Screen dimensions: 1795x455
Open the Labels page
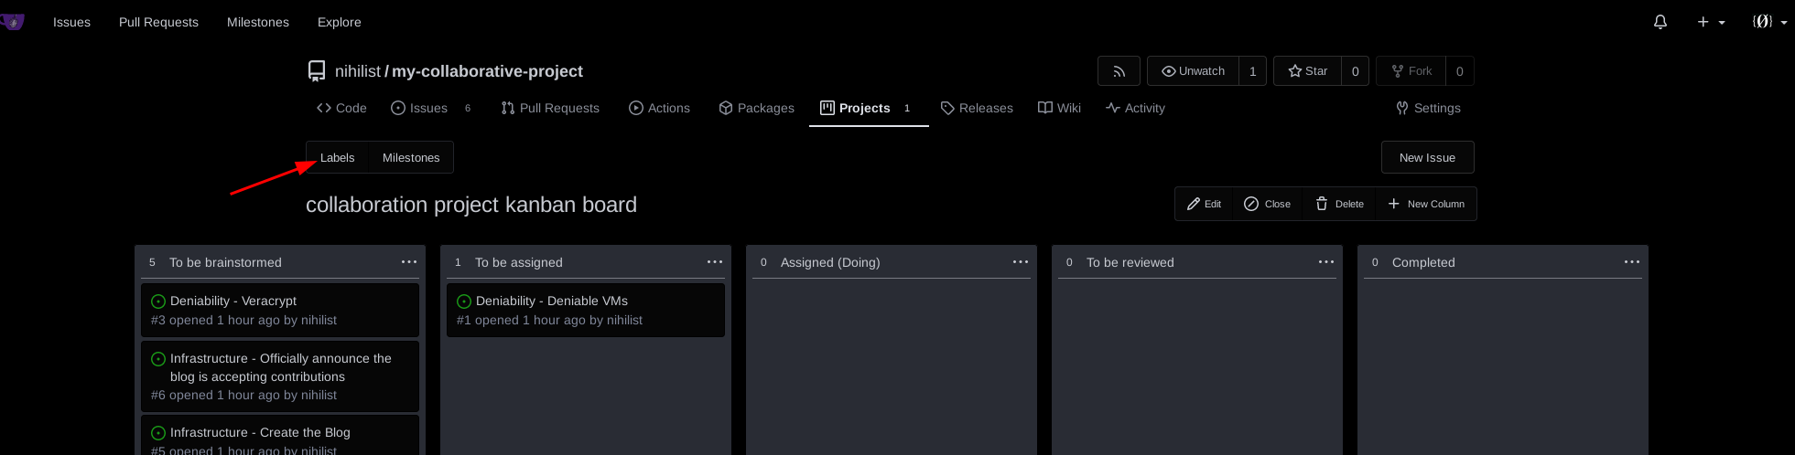(337, 157)
